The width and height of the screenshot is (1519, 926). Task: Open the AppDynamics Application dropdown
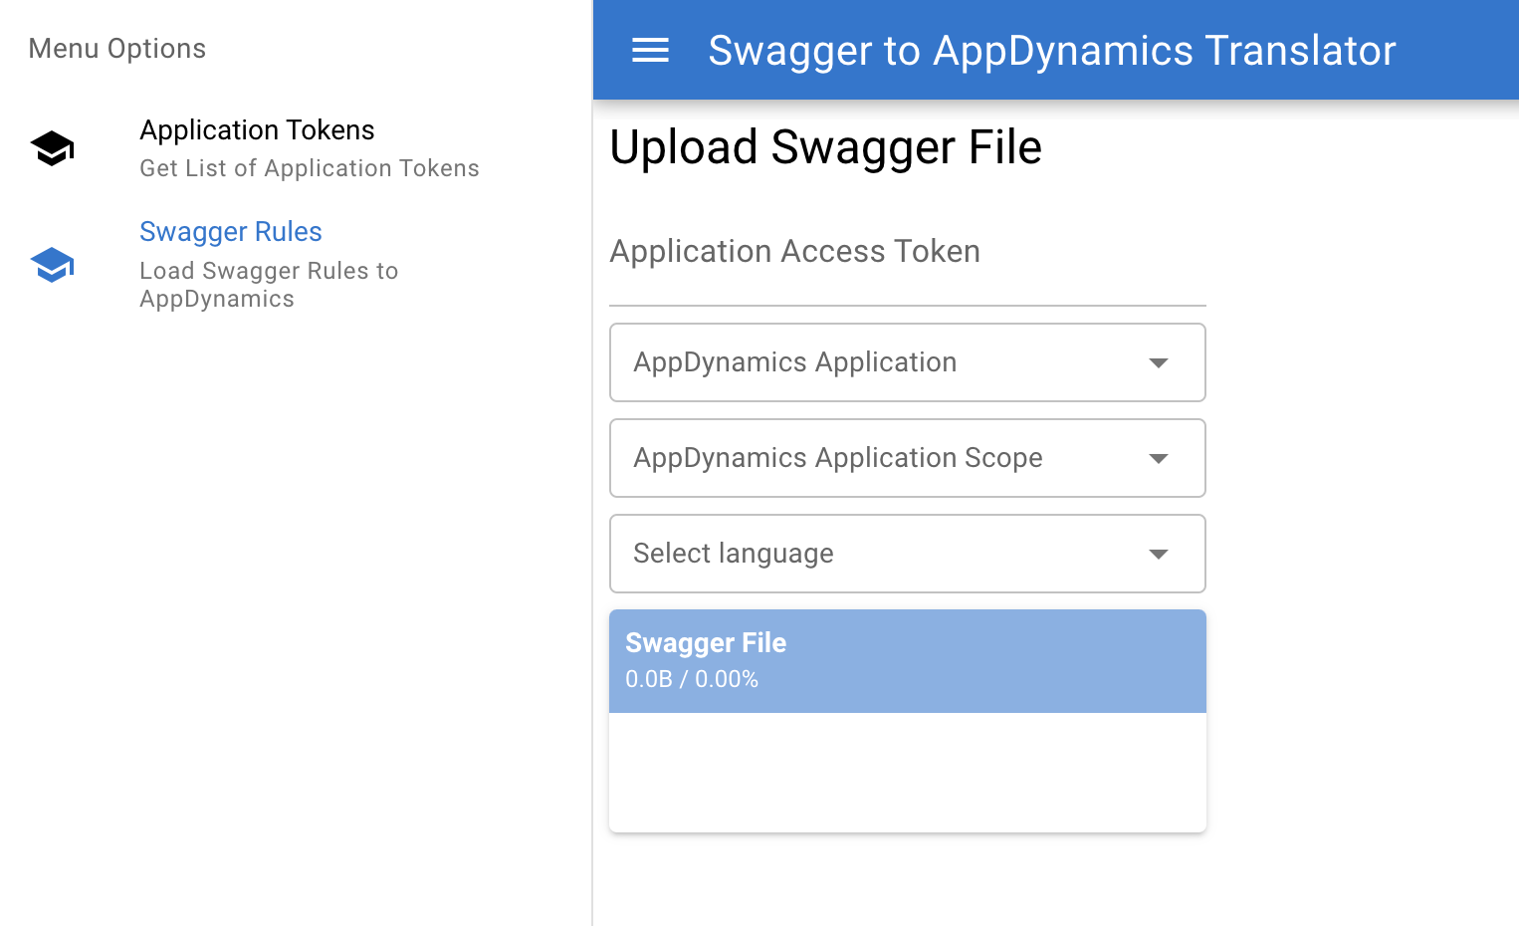(x=907, y=362)
